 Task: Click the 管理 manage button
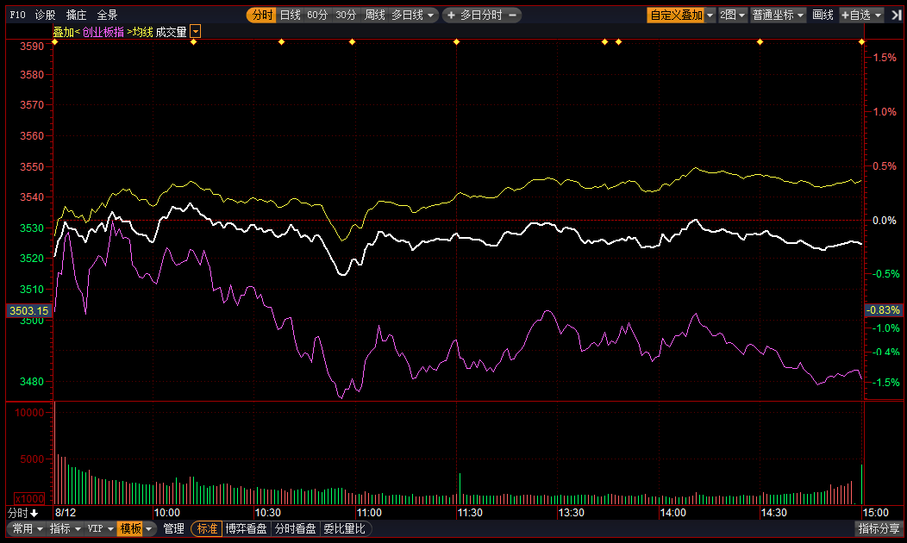tap(173, 528)
